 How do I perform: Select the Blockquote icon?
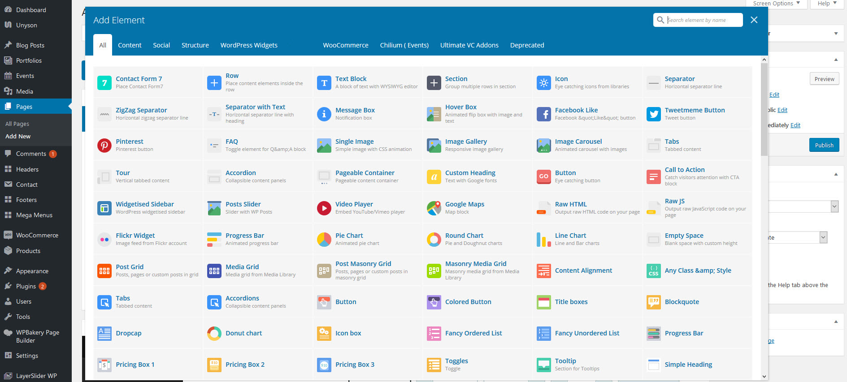pyautogui.click(x=654, y=302)
